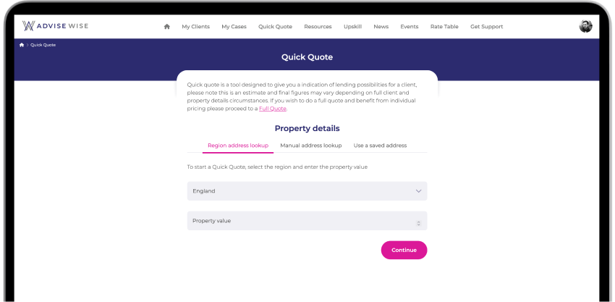Viewport: 615px width, 302px height.
Task: Go to My Cases
Action: click(x=234, y=27)
